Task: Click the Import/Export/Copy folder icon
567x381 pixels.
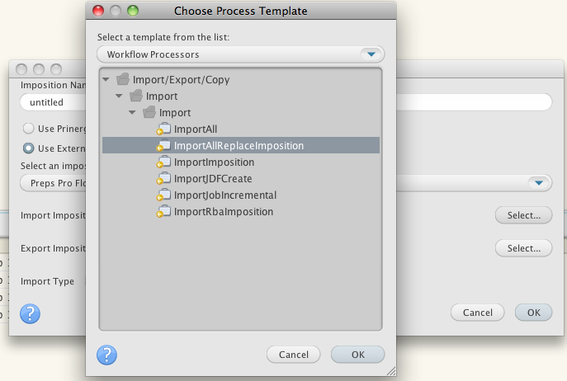Action: click(123, 79)
